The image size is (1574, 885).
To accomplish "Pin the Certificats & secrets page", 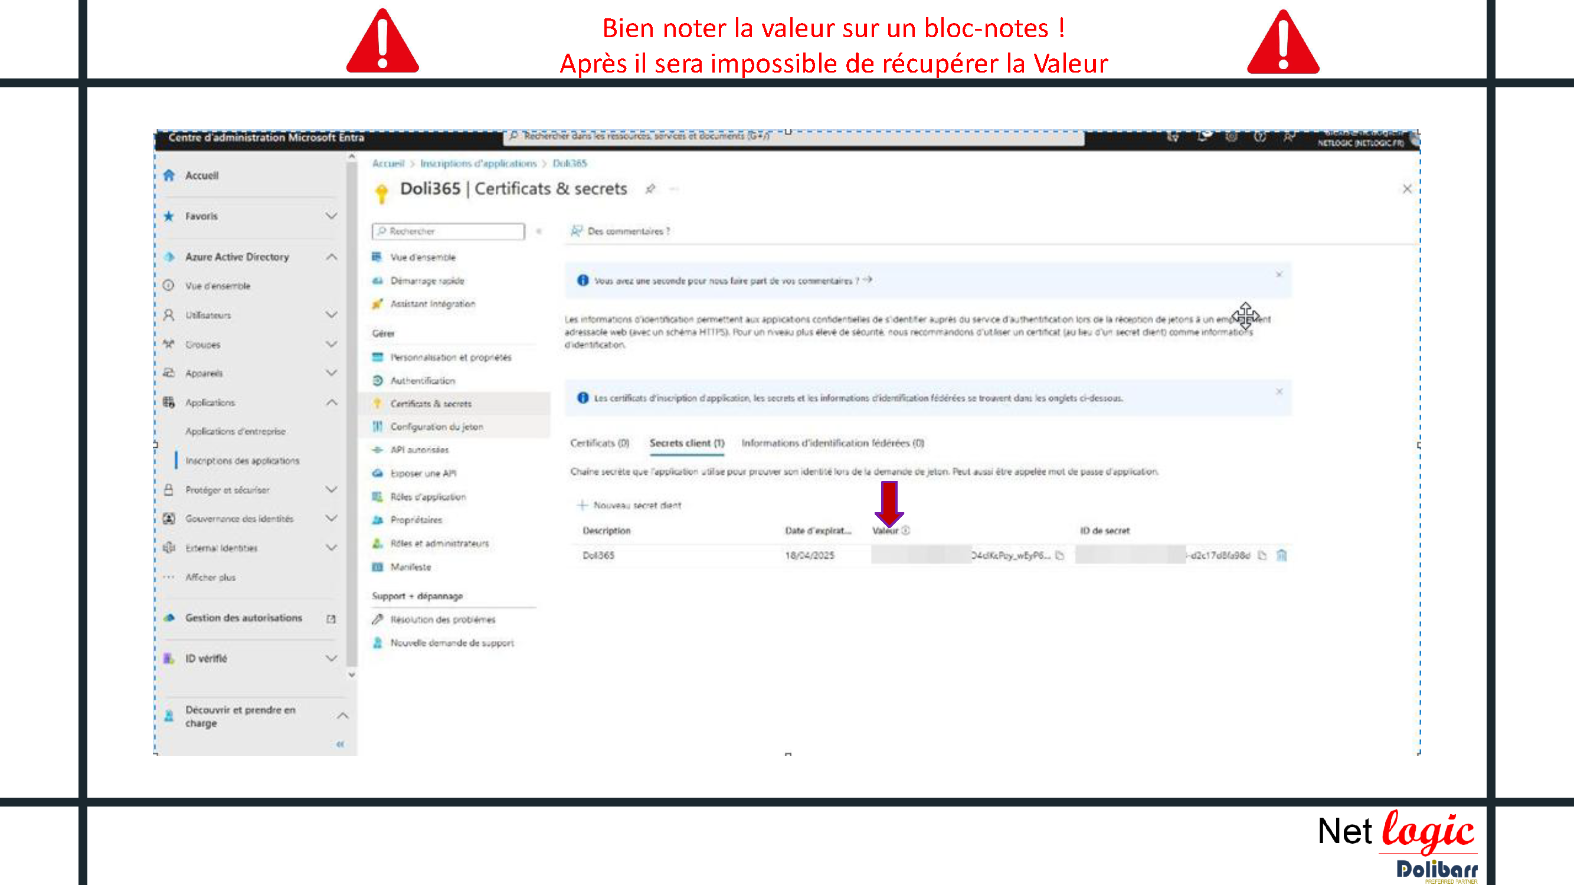I will coord(650,189).
